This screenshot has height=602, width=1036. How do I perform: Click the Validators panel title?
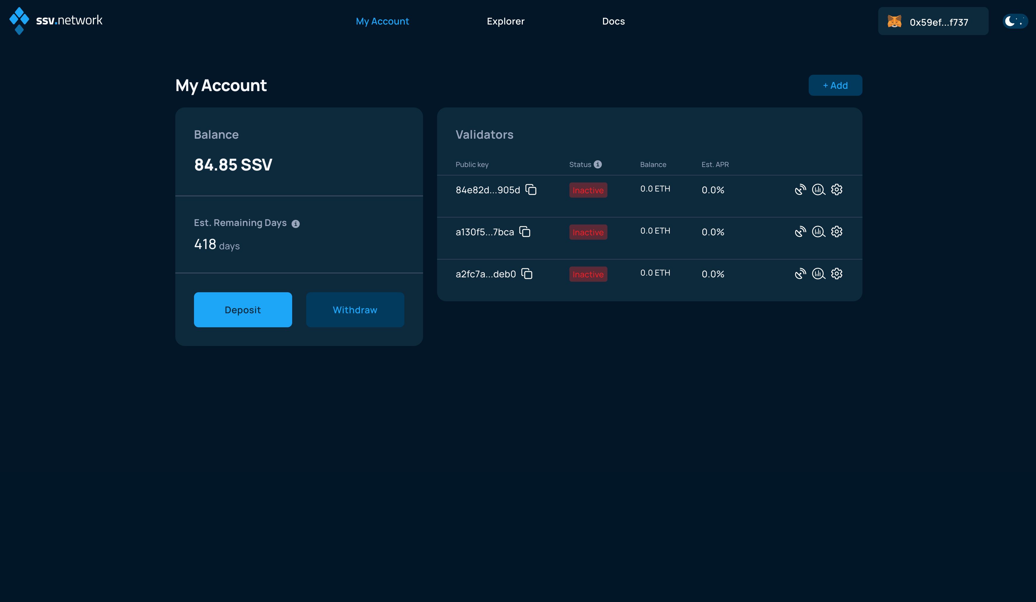point(484,134)
